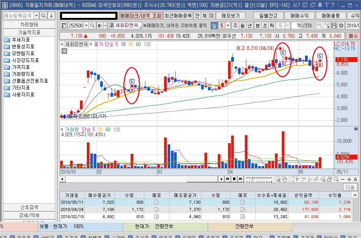Screen dimensions: 361x238
Task: Select the 일 daily period button
Action: point(214,26)
